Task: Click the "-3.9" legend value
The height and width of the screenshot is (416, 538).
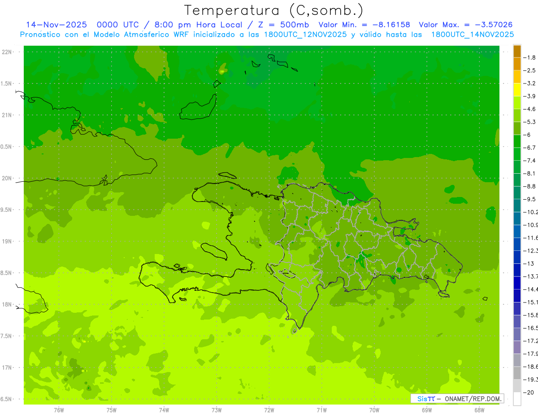Action: pyautogui.click(x=529, y=96)
